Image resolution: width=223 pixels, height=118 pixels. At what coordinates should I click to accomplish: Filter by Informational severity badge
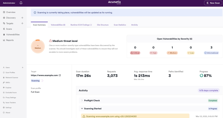pos(211,53)
